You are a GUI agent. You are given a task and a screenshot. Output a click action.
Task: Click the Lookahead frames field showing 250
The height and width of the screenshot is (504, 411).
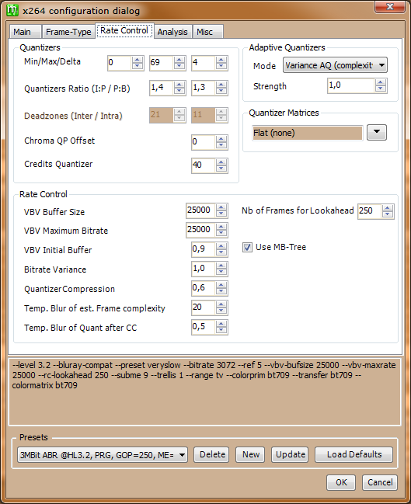click(370, 211)
